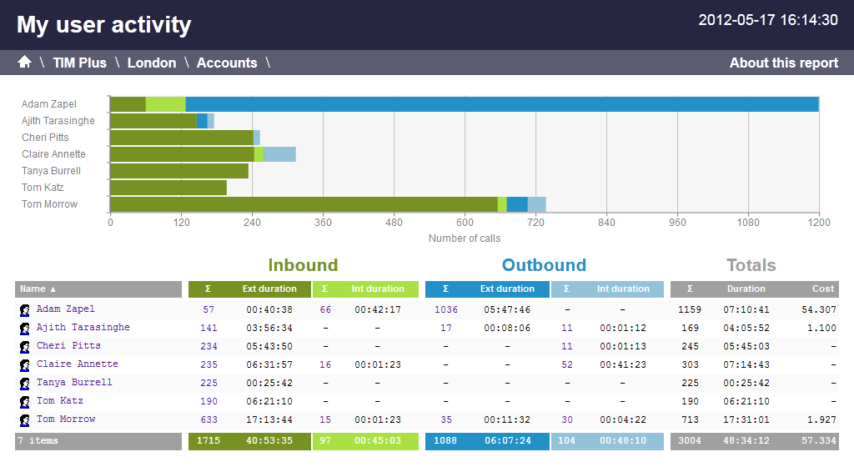The width and height of the screenshot is (854, 472).
Task: Open Adam Zapel's user name link
Action: [x=66, y=309]
